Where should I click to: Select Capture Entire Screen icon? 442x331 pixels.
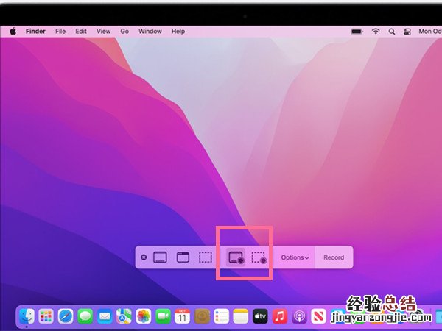click(160, 257)
